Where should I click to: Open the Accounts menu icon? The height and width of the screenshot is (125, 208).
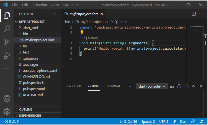click(x=7, y=98)
